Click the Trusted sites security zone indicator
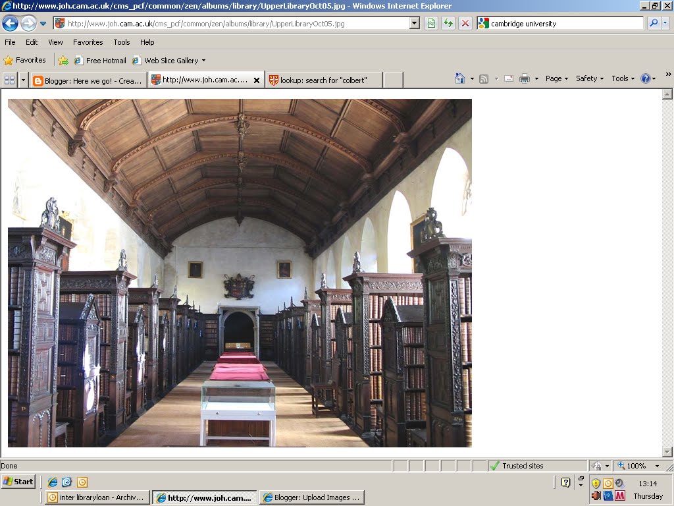 coord(538,466)
